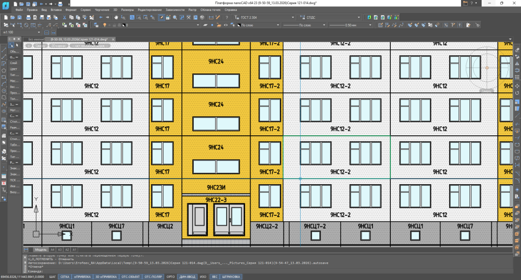This screenshot has height=280, width=521.
Task: Switch to the A1 layout tab
Action: (x=75, y=249)
